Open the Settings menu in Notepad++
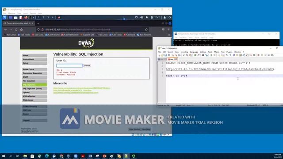Image resolution: width=283 pixels, height=159 pixels. (x=203, y=52)
